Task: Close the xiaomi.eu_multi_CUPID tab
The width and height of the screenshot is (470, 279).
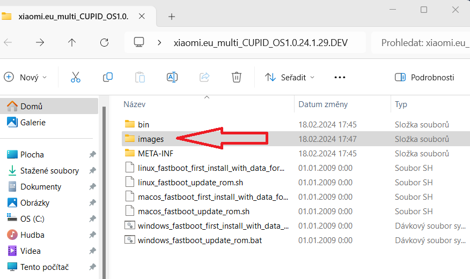Action: pyautogui.click(x=142, y=16)
